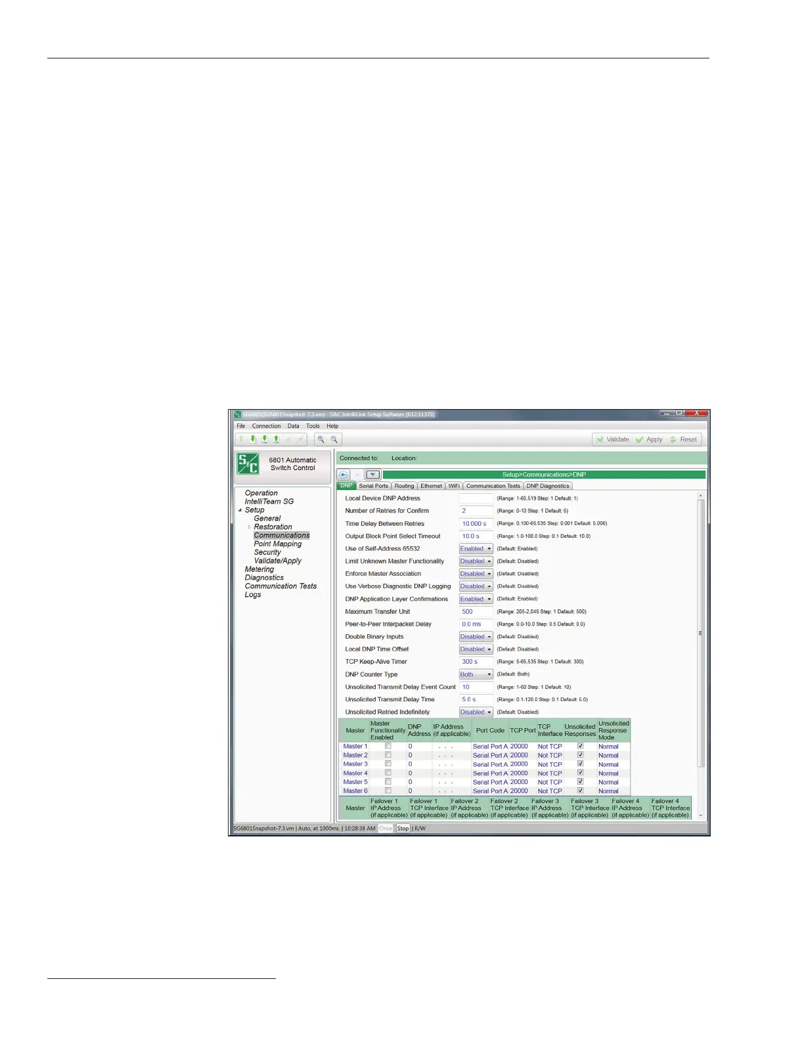Click the scrollbar down arrow at bottom

(701, 815)
